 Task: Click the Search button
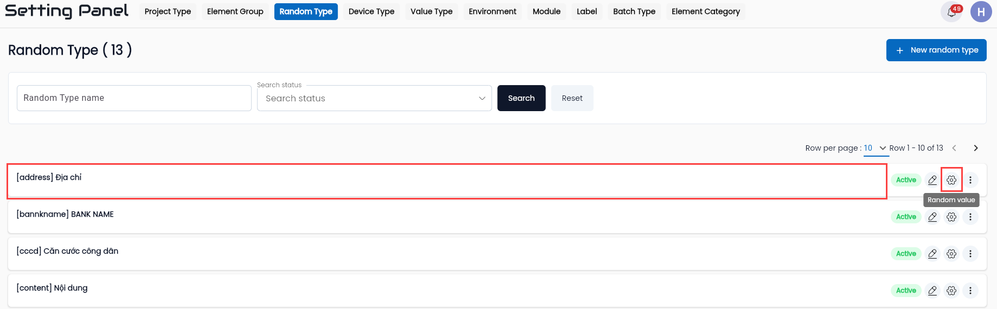coord(522,98)
